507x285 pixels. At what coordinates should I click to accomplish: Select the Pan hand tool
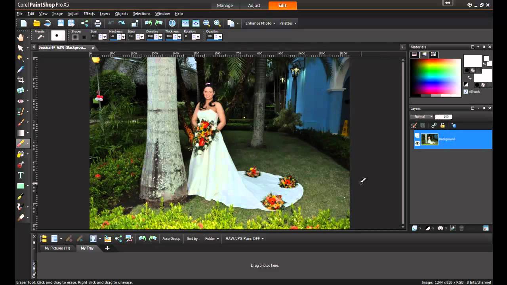pyautogui.click(x=21, y=37)
